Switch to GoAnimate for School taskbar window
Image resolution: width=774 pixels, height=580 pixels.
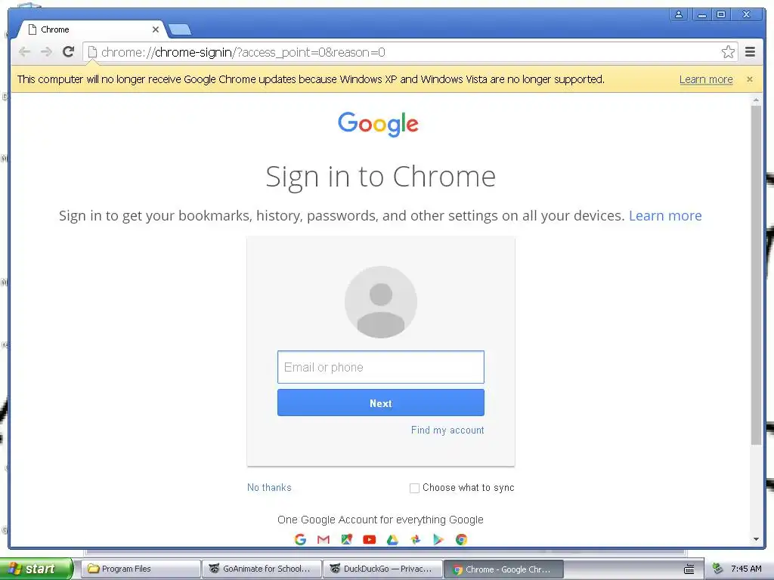(x=262, y=569)
